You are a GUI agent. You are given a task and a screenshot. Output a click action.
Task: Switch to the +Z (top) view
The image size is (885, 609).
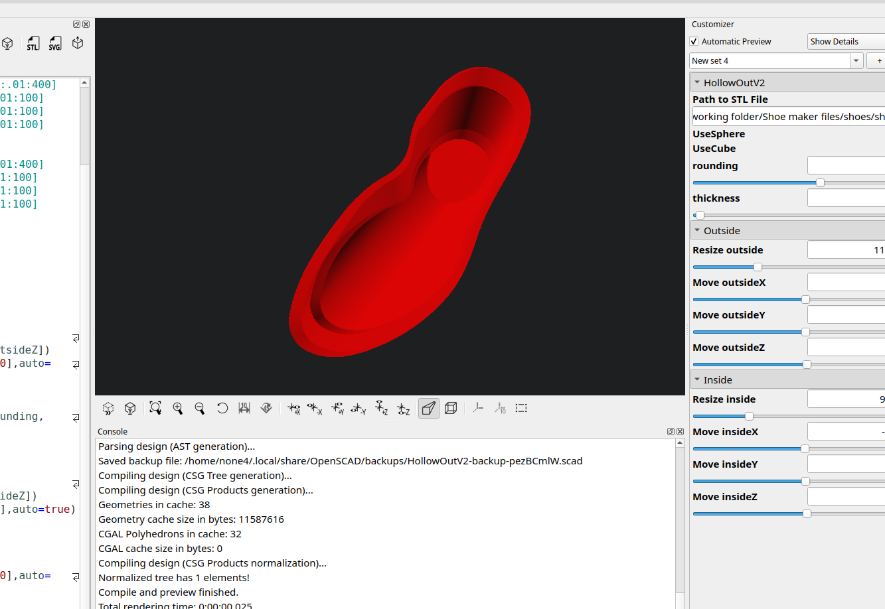point(381,408)
